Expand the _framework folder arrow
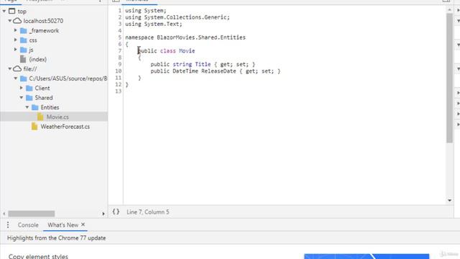 click(16, 30)
